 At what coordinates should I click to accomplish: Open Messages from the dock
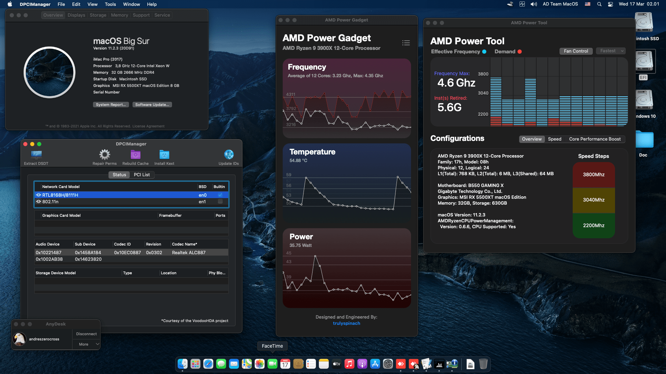click(x=221, y=364)
